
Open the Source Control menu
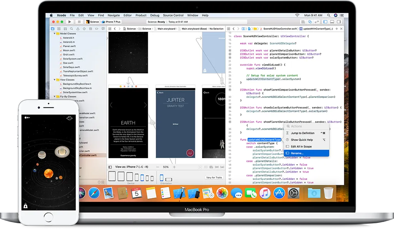pos(173,15)
